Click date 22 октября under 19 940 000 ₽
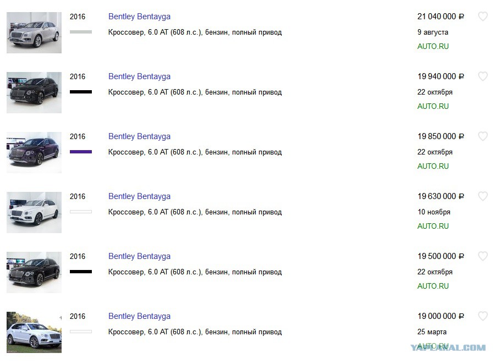This screenshot has width=500, height=364. tap(435, 92)
